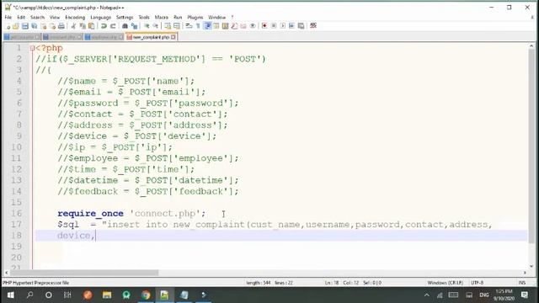Toggle synchronize vertical scrolling icon
539x303 pixels.
coord(168,26)
